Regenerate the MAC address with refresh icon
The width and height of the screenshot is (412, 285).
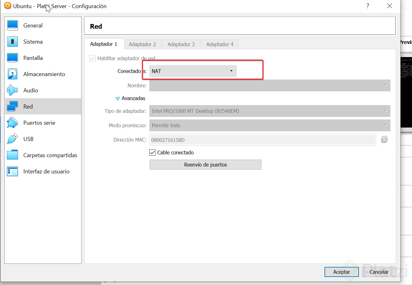click(x=384, y=140)
